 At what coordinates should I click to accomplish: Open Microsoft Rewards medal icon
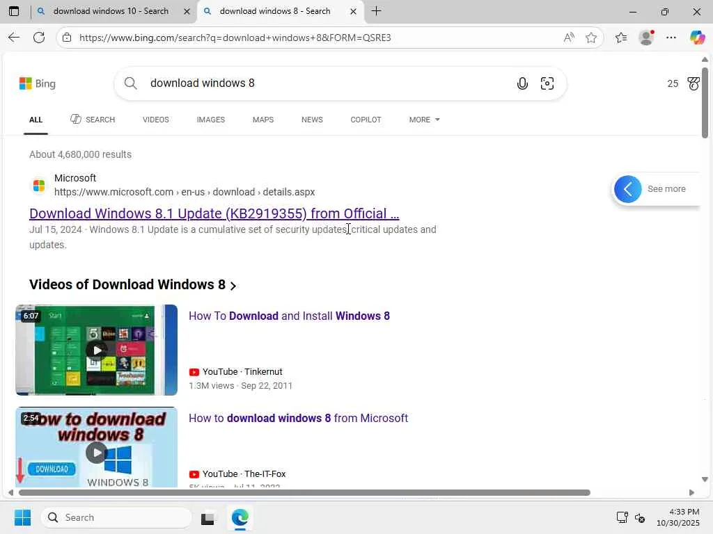694,83
